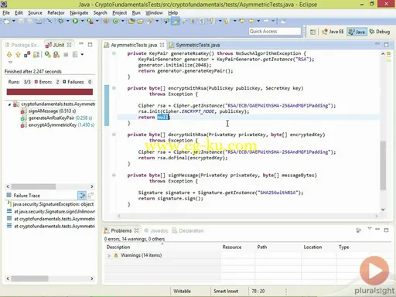
Task: Show next failure arrow in JUnit view
Action: (x=9, y=54)
